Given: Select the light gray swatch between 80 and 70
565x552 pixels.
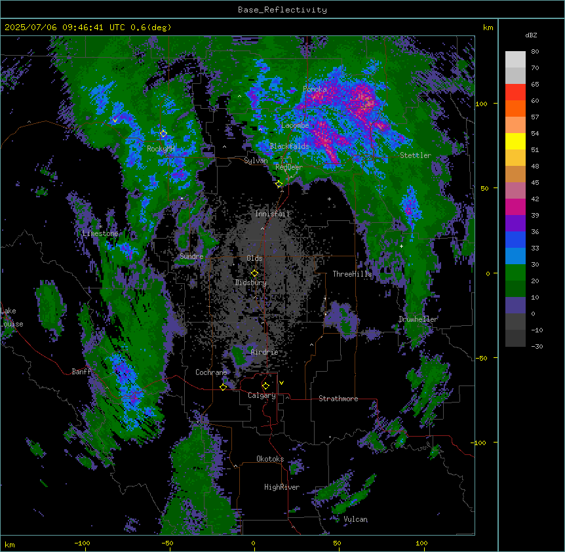Looking at the screenshot, I should tap(515, 60).
